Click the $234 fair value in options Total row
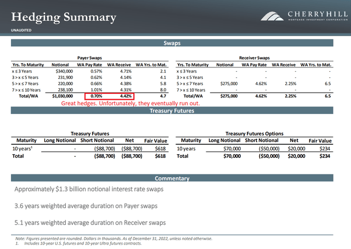This screenshot has width=351, height=249. point(325,156)
